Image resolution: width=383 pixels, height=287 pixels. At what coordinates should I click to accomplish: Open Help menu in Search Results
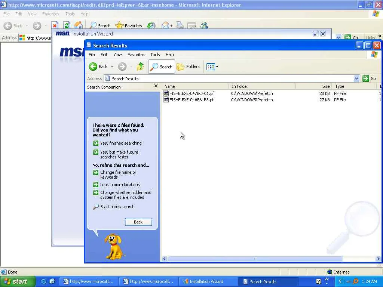tap(169, 55)
